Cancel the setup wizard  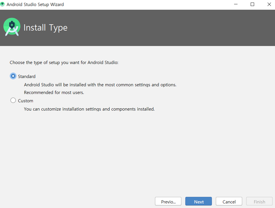tap(229, 201)
